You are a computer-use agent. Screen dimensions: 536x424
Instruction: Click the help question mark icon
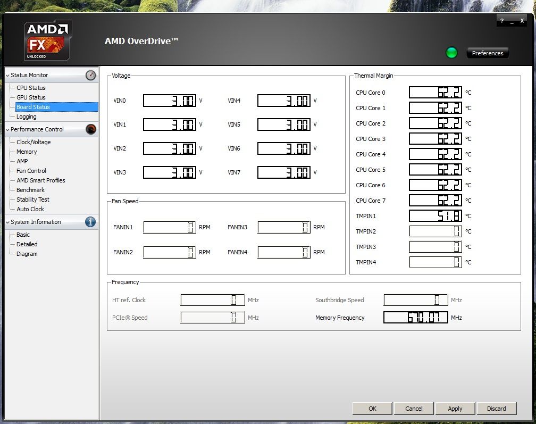click(x=502, y=21)
